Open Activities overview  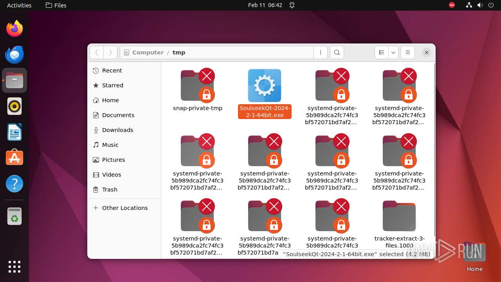coord(19,5)
